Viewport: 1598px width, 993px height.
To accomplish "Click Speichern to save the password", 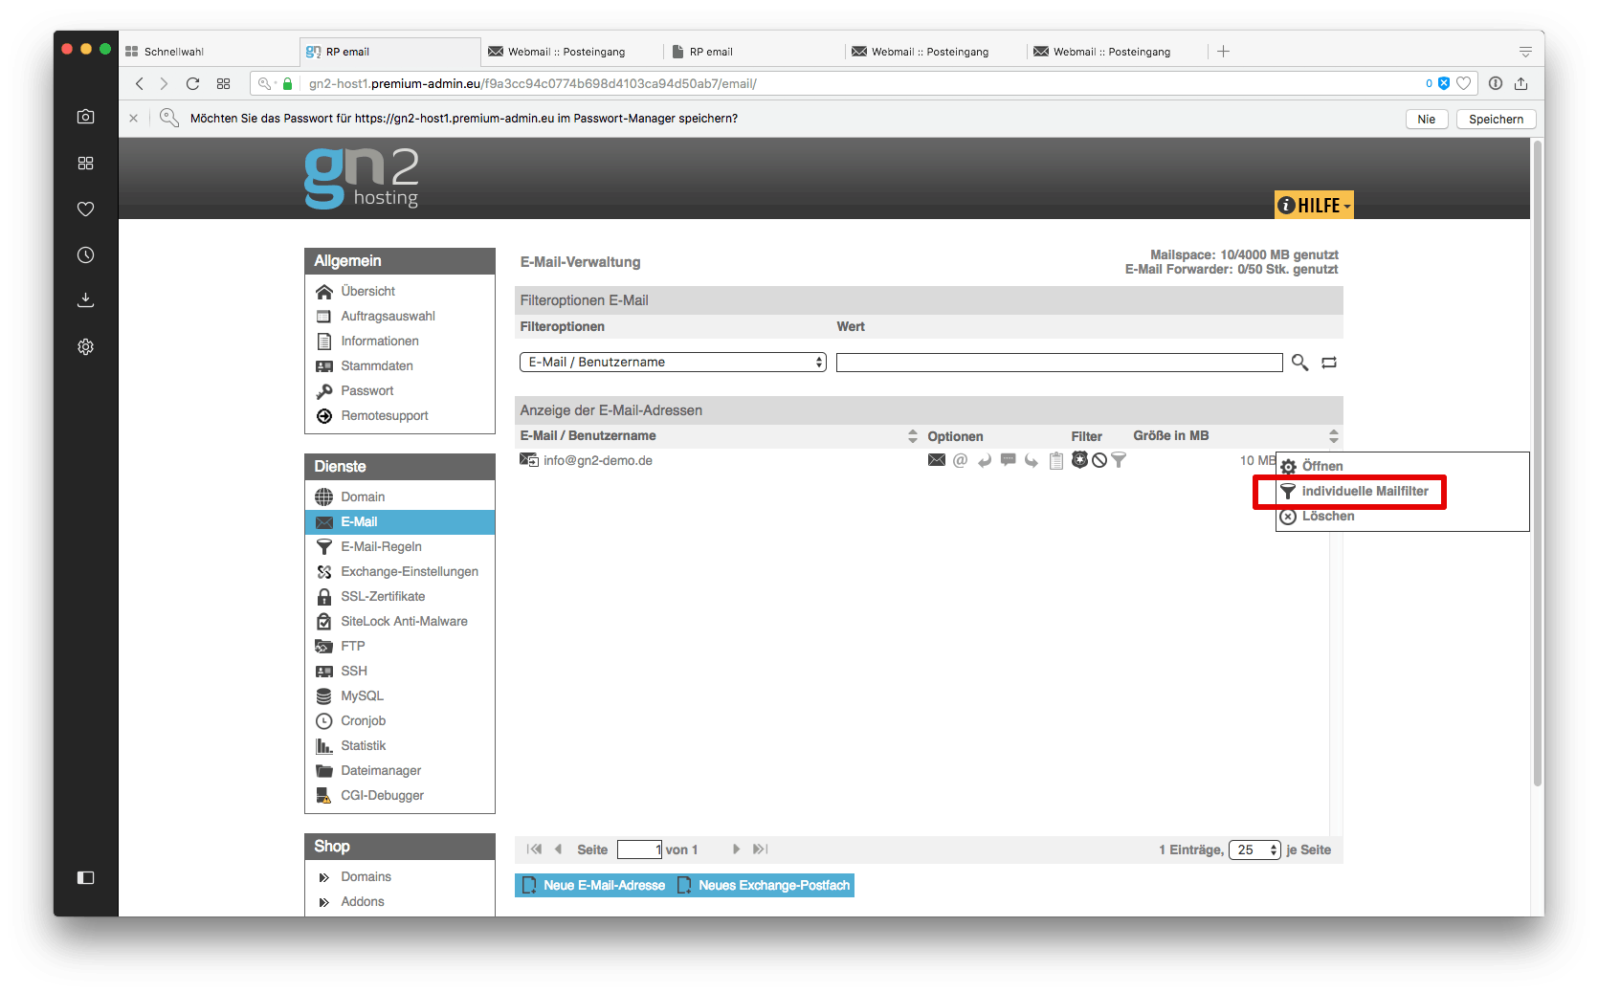I will click(x=1496, y=119).
